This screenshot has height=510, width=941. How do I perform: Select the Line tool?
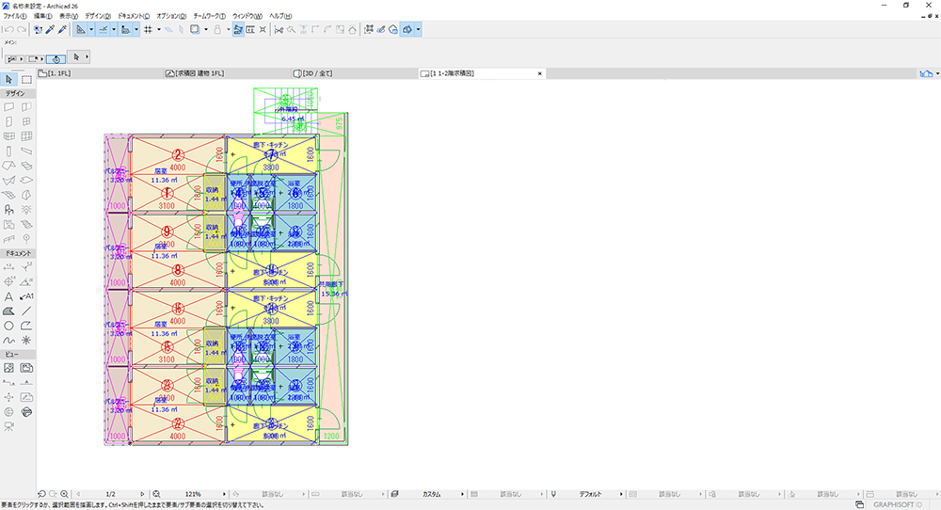pos(26,311)
